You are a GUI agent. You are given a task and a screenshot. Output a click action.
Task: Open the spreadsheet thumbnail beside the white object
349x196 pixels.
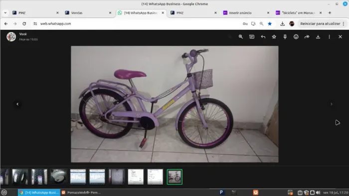(78, 177)
